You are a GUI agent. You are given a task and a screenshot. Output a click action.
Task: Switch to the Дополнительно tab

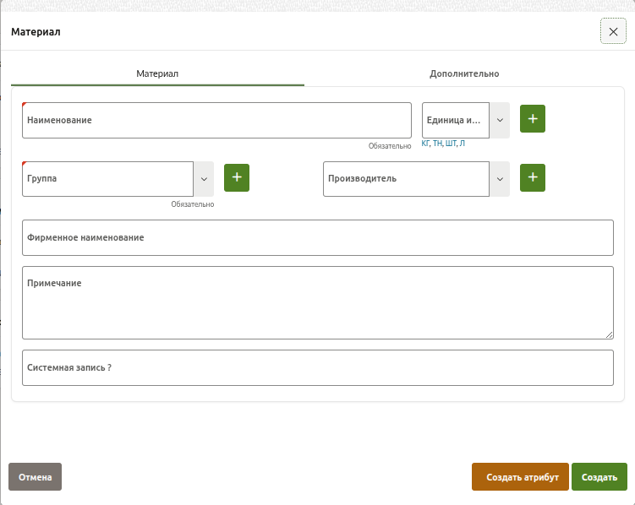tap(463, 73)
